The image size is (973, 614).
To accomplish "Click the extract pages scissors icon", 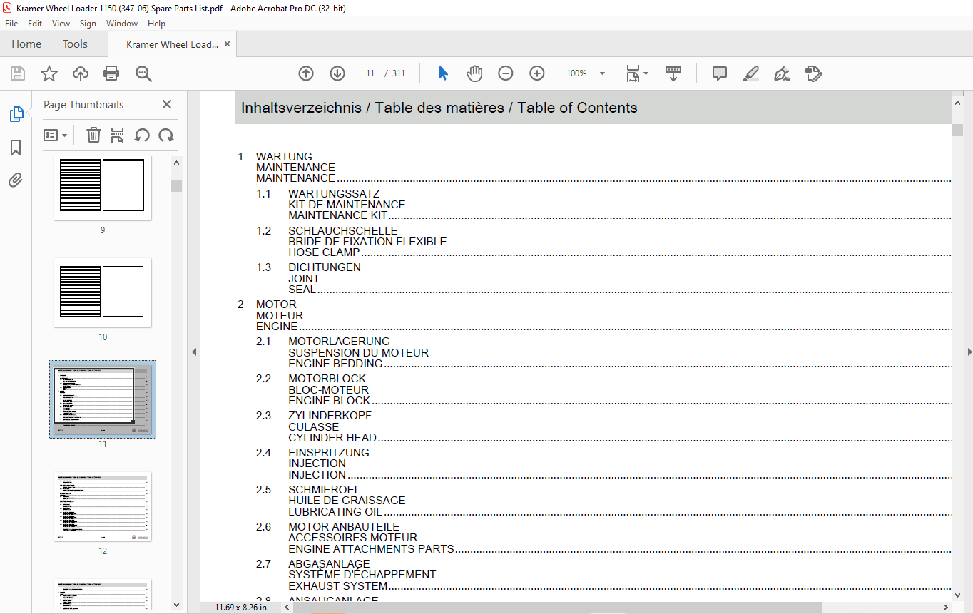I will [x=118, y=135].
